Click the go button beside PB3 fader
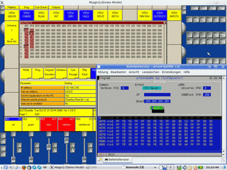The width and height of the screenshot is (227, 170). [54, 145]
